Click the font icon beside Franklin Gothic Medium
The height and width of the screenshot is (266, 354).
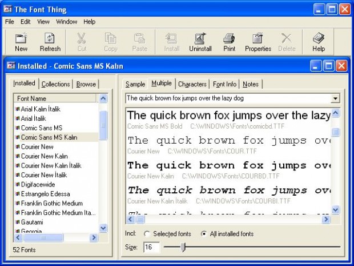(17, 203)
